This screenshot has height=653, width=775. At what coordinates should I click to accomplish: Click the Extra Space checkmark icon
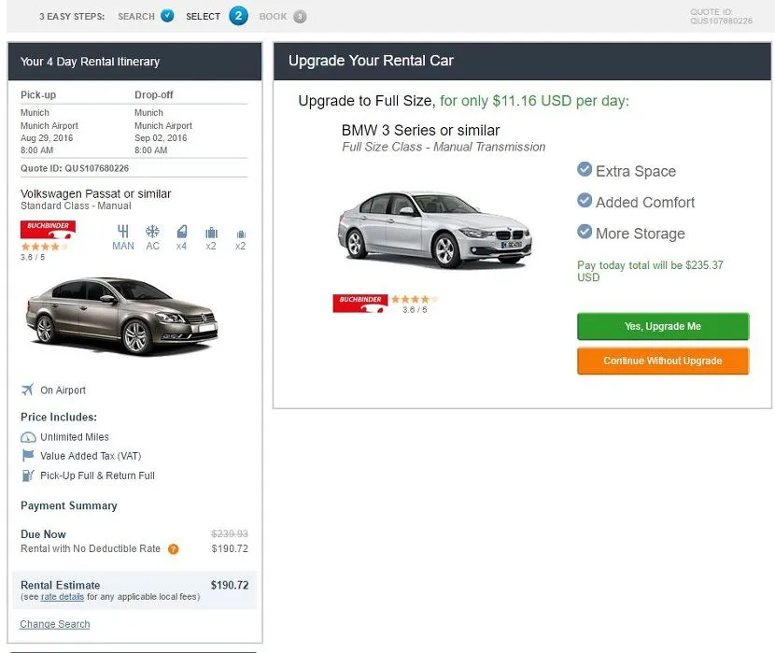click(585, 169)
